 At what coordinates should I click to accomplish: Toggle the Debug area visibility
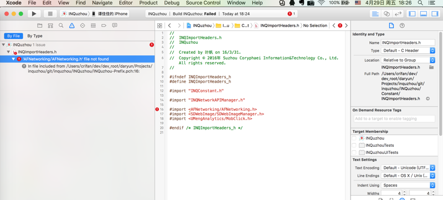[423, 13]
